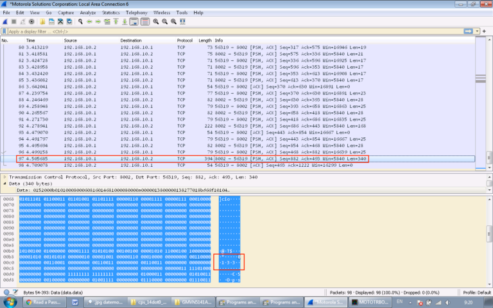The height and width of the screenshot is (308, 493).
Task: Open the Analyze menu
Action: click(87, 12)
